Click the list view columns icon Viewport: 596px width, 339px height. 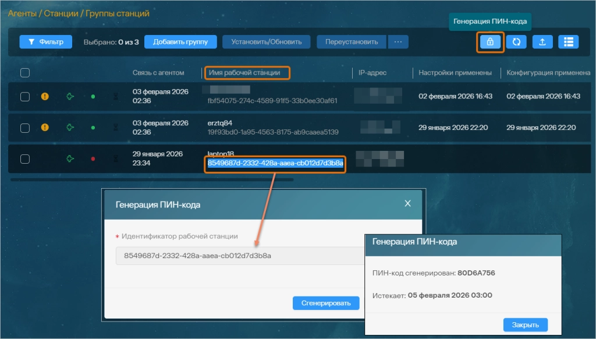[x=569, y=42]
